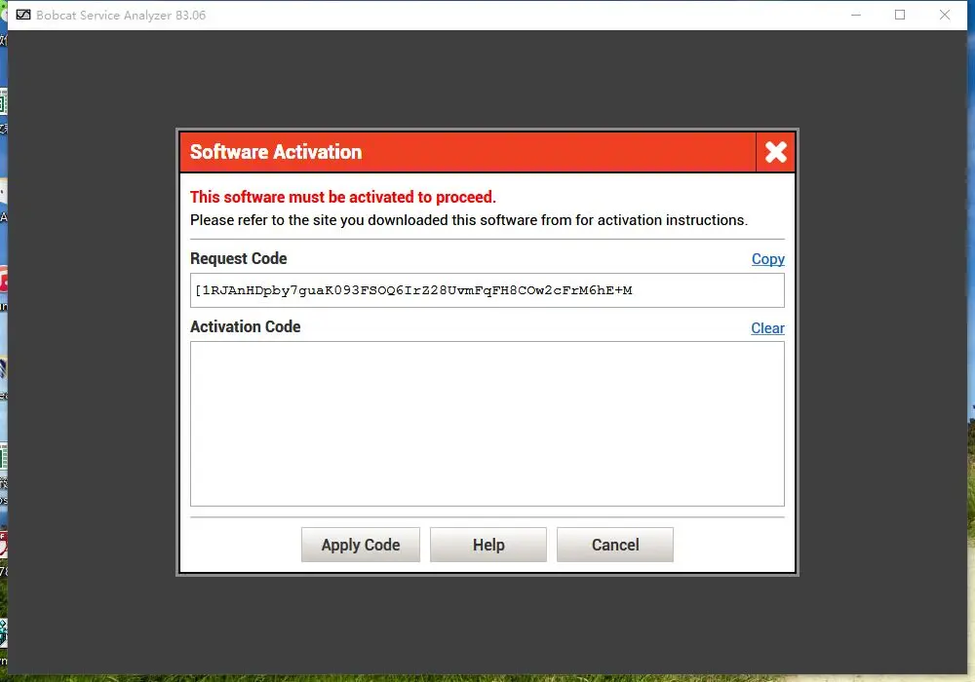Viewport: 975px width, 682px height.
Task: Minimize the Bobcat Service Analyzer window
Action: coord(856,15)
